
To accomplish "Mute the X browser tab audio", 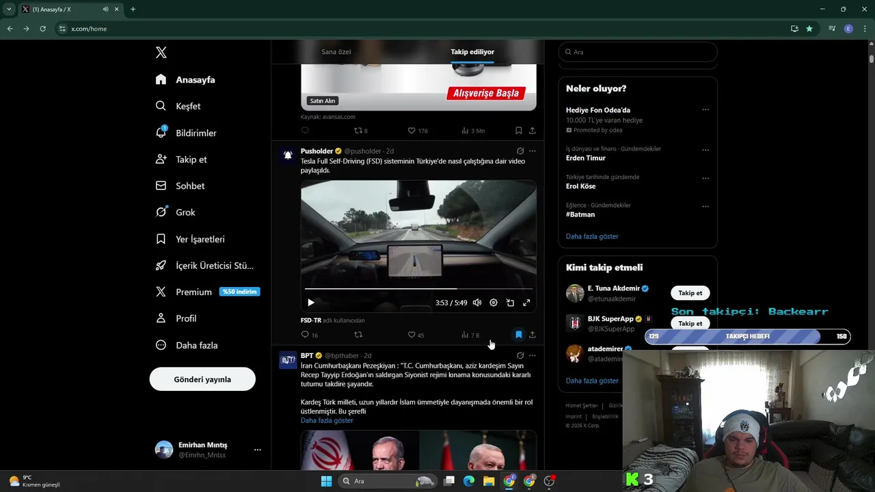I will [106, 10].
